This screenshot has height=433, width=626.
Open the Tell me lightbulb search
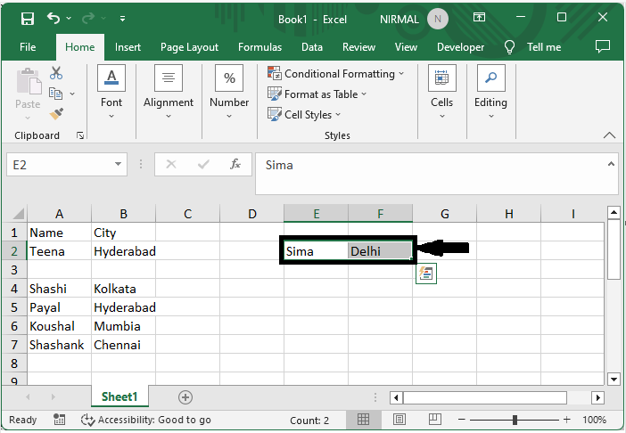[510, 47]
